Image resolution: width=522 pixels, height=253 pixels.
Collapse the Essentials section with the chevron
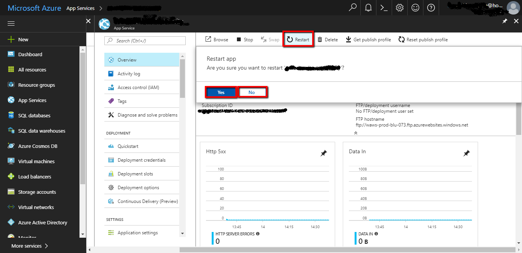click(355, 133)
